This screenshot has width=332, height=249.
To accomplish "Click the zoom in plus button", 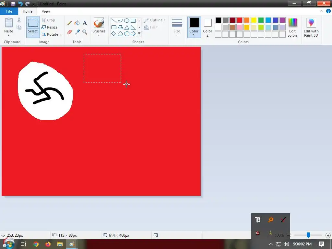I will [328, 235].
